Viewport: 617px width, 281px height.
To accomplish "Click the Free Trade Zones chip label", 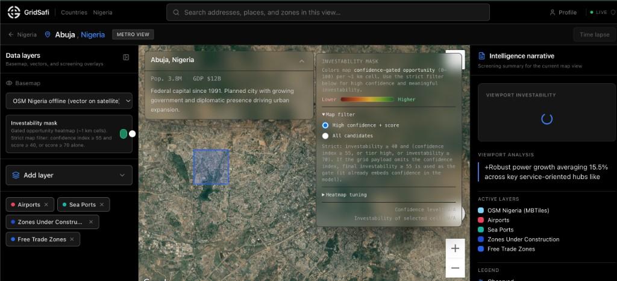I will pos(42,239).
